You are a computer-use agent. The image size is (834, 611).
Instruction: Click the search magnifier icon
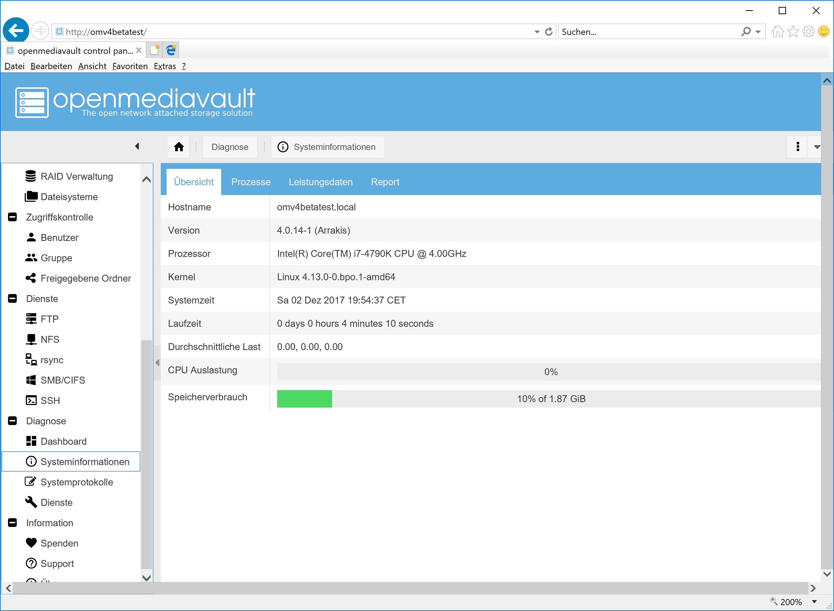[746, 32]
